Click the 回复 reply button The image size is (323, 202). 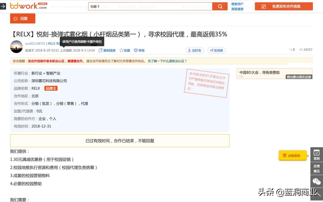click(x=22, y=18)
